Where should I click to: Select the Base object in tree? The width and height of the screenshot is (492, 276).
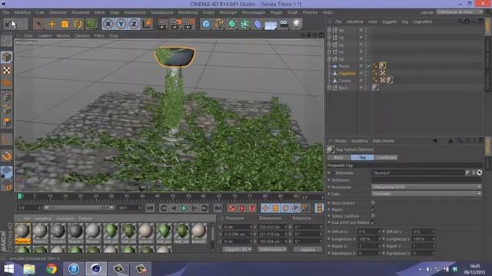[343, 88]
